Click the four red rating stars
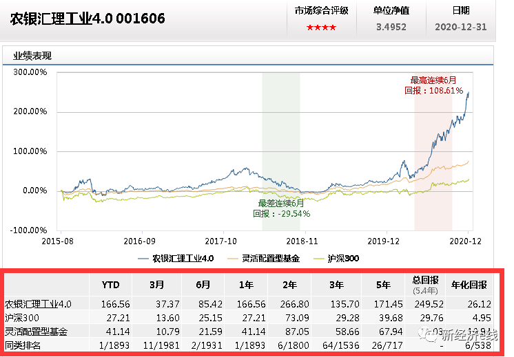Image resolution: width=514 pixels, height=357 pixels. click(x=321, y=28)
